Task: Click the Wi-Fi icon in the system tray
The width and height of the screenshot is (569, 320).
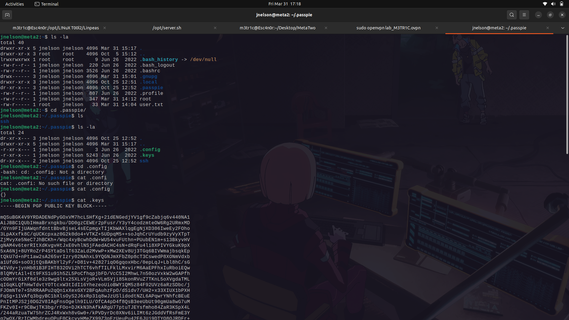Action: 545,4
